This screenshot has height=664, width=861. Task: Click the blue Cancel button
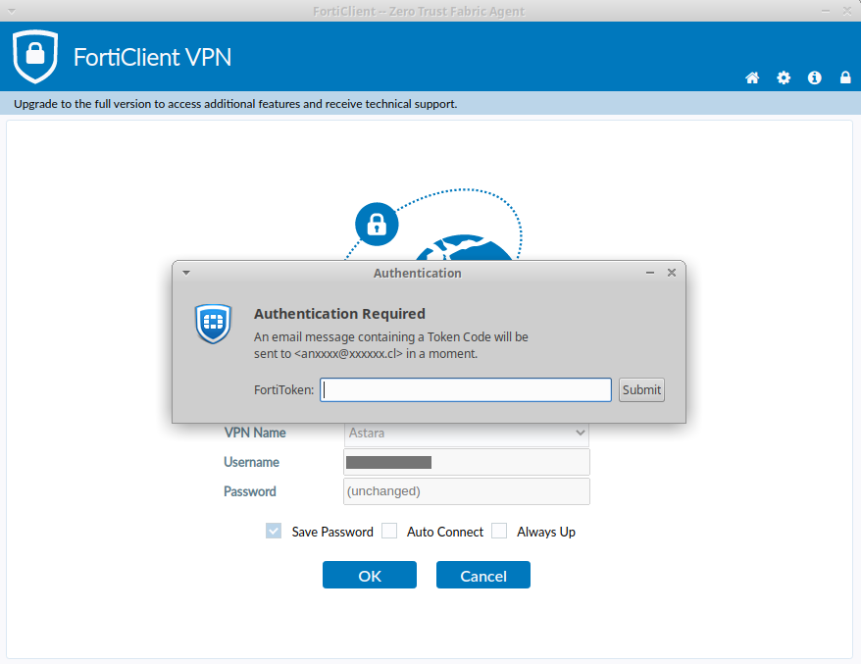click(x=483, y=576)
